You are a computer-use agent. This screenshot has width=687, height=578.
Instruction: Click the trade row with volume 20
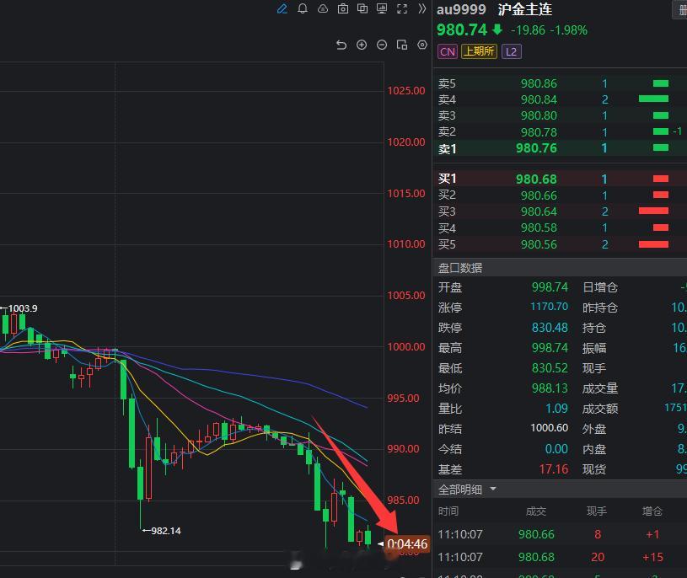pyautogui.click(x=560, y=557)
